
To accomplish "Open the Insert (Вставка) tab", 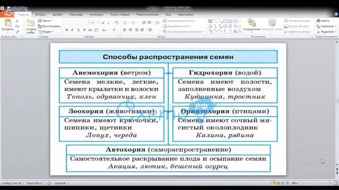I will [40, 14].
